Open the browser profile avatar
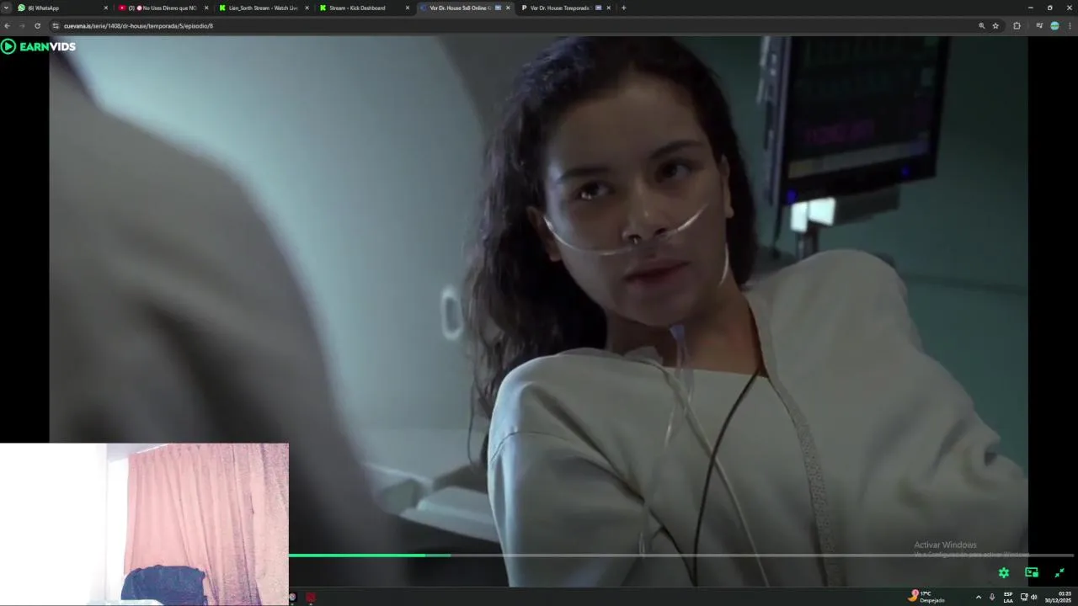1078x606 pixels. (1054, 26)
